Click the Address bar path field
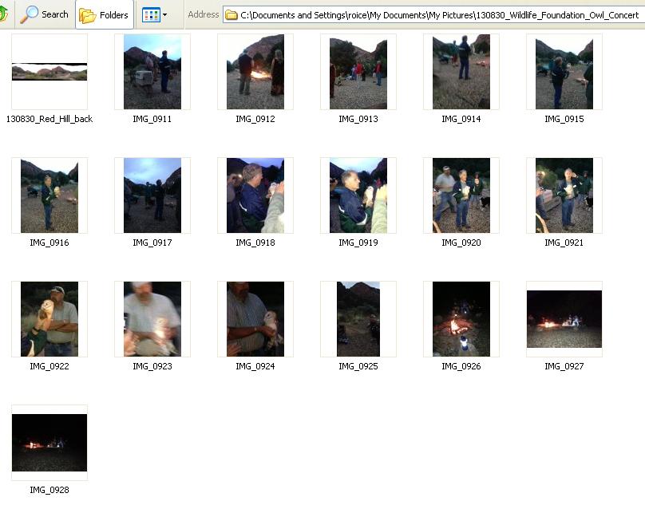Image resolution: width=645 pixels, height=509 pixels. tap(434, 15)
